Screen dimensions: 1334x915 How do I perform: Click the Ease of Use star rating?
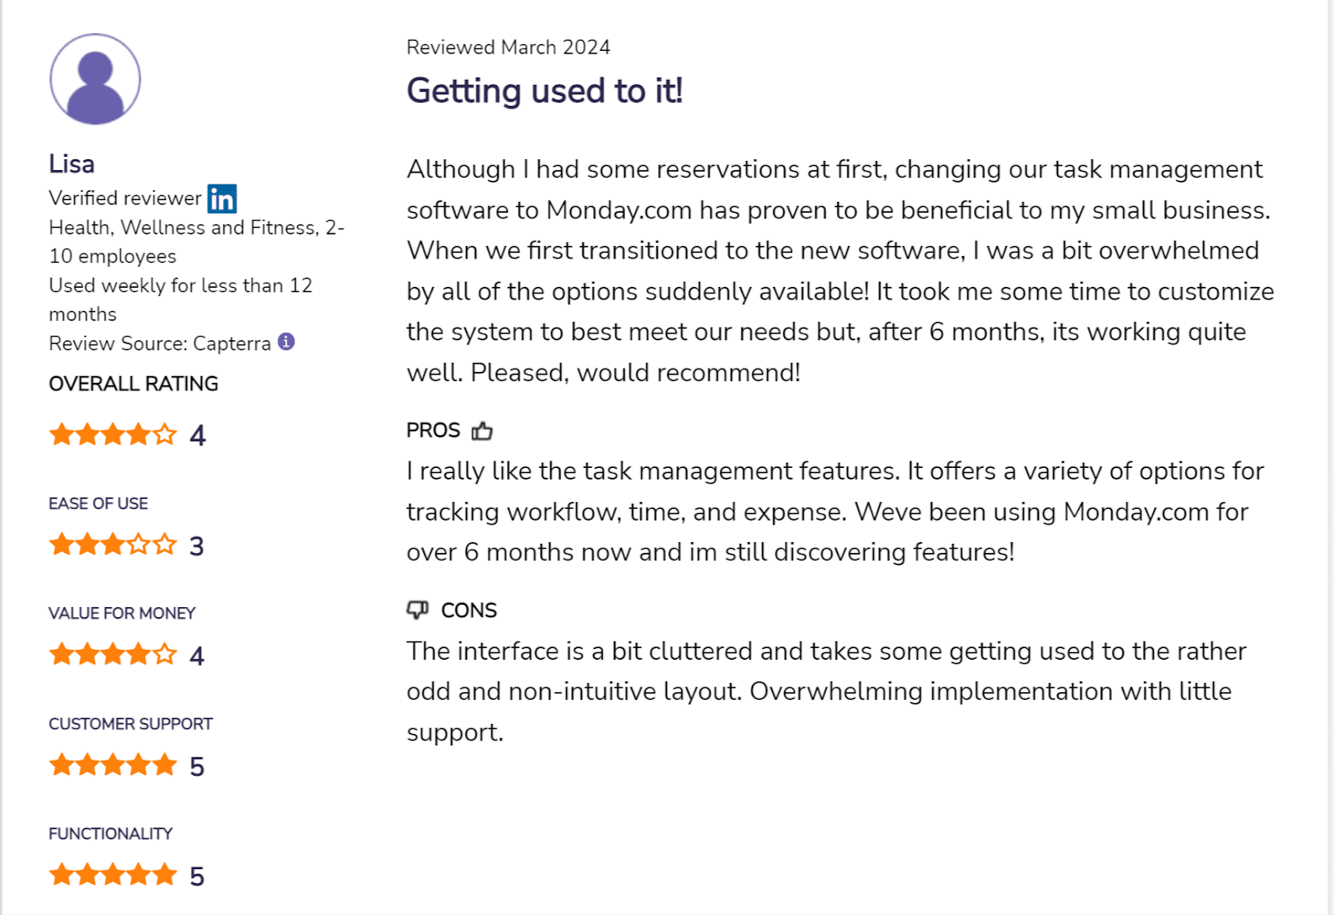(113, 545)
